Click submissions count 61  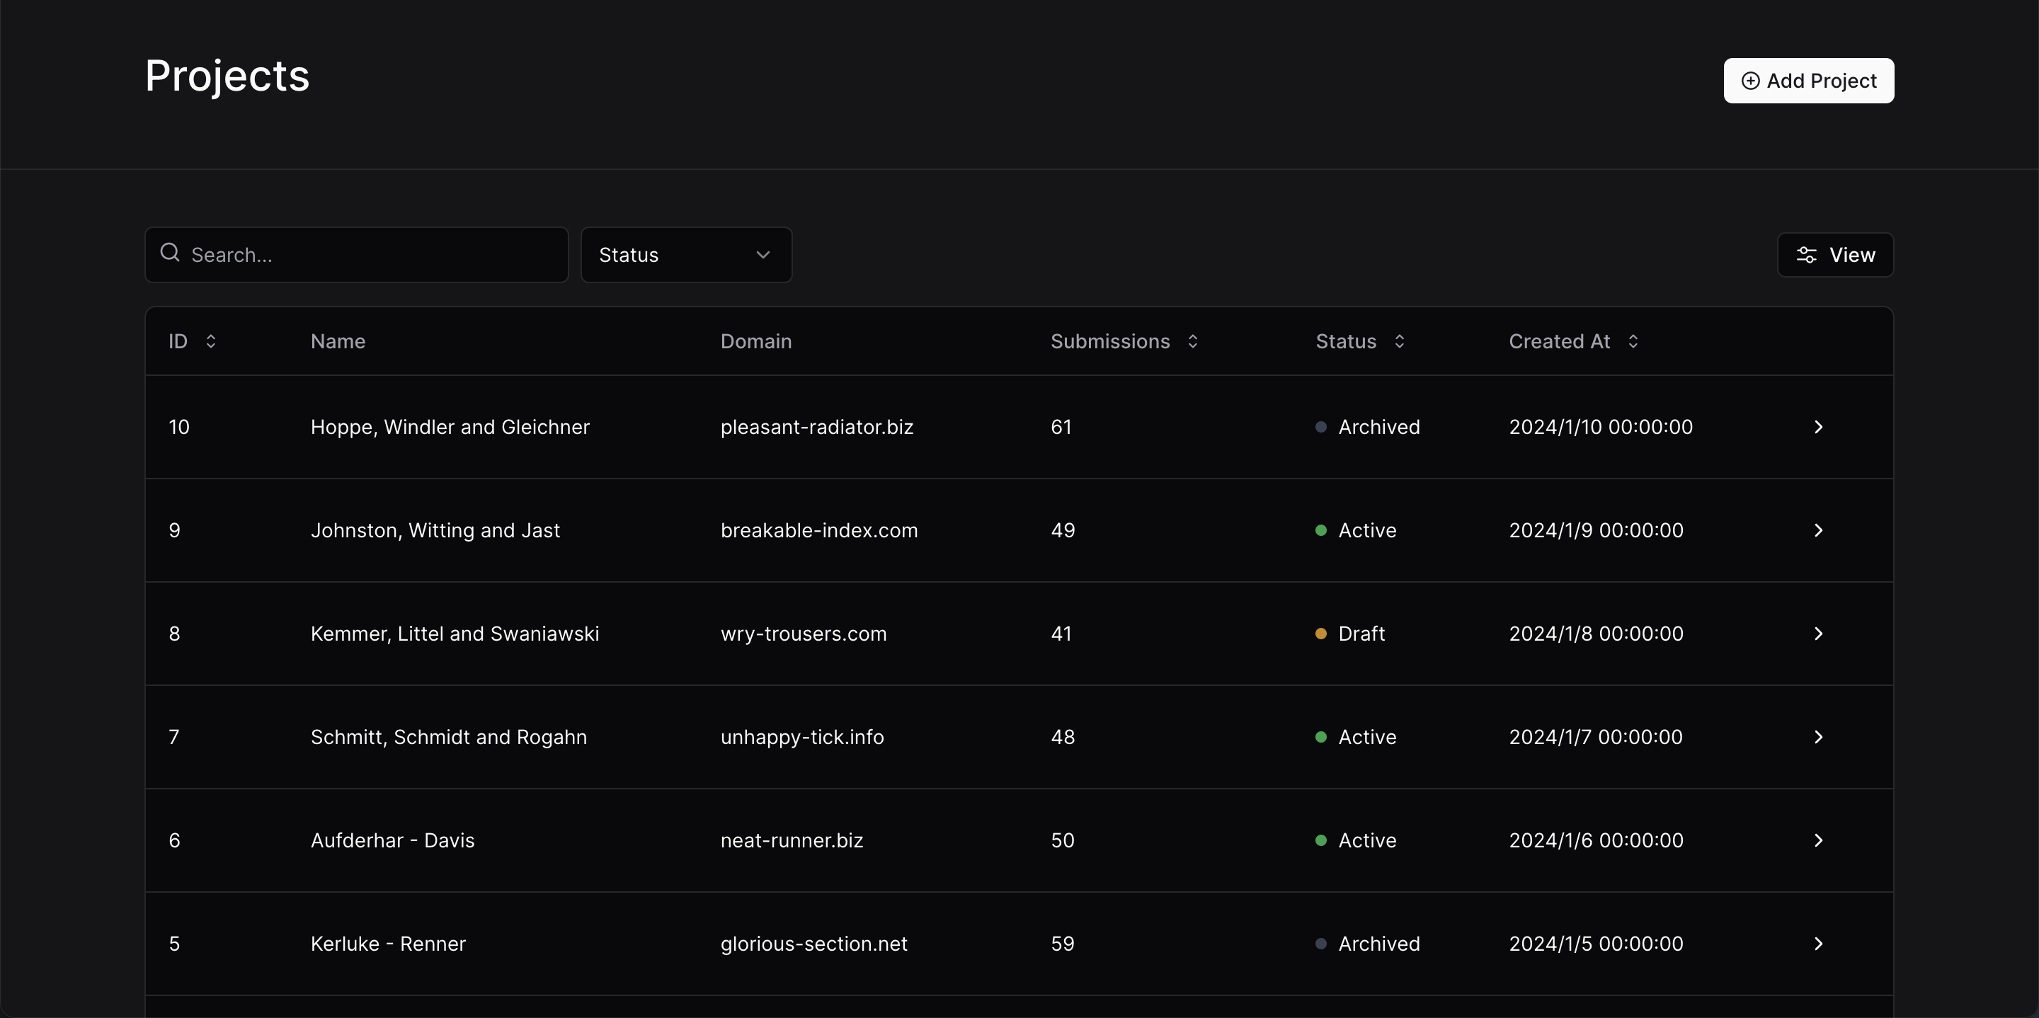[1061, 428]
